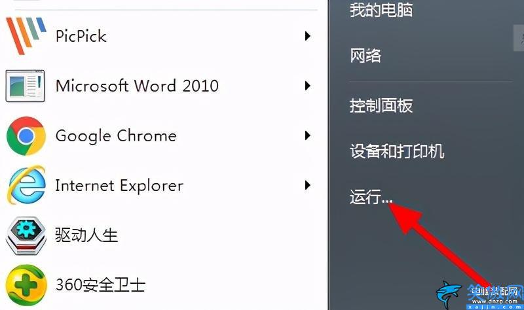The height and width of the screenshot is (310, 524).
Task: Launch PicPick from its text label
Action: pyautogui.click(x=81, y=36)
